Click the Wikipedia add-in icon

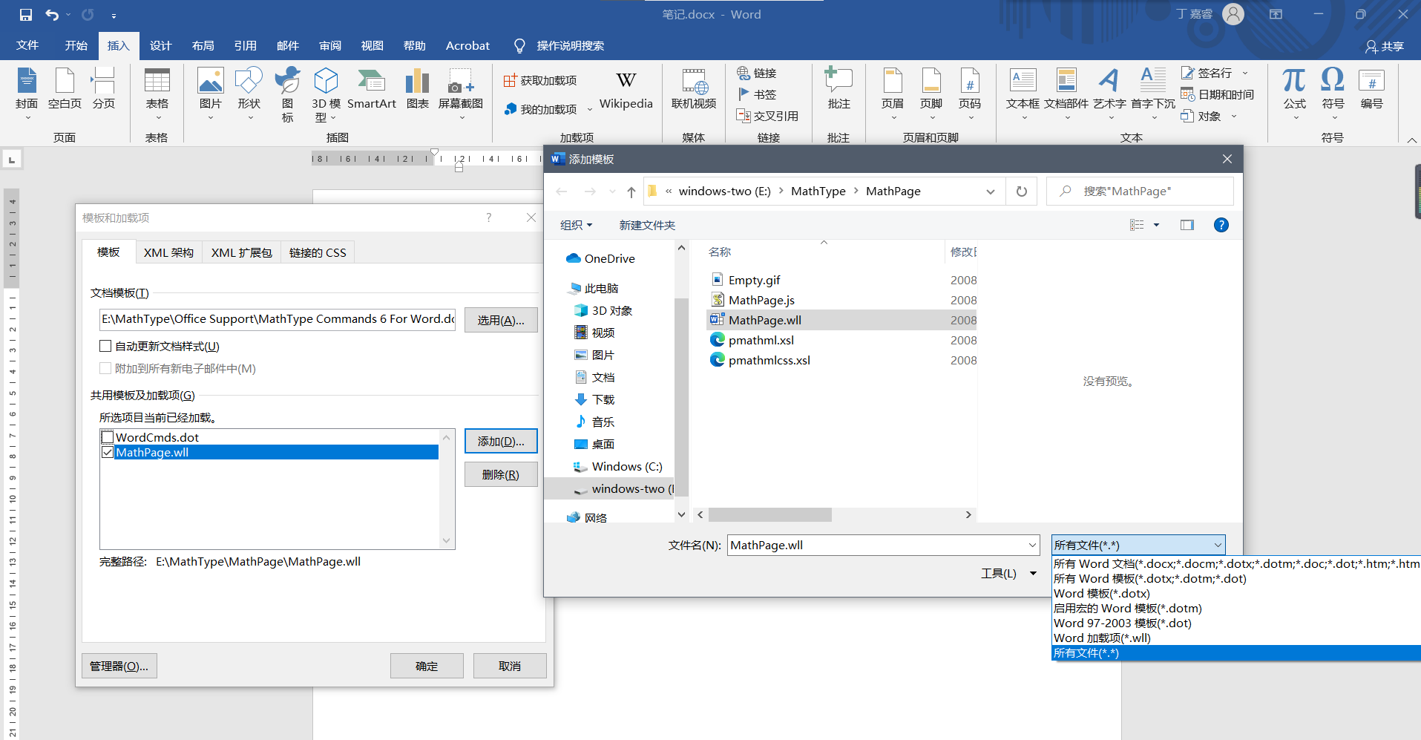(x=626, y=89)
